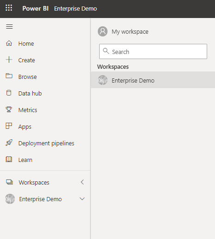Viewport: 215px width, 239px height.
Task: Select Metrics in the sidebar
Action: click(x=28, y=110)
